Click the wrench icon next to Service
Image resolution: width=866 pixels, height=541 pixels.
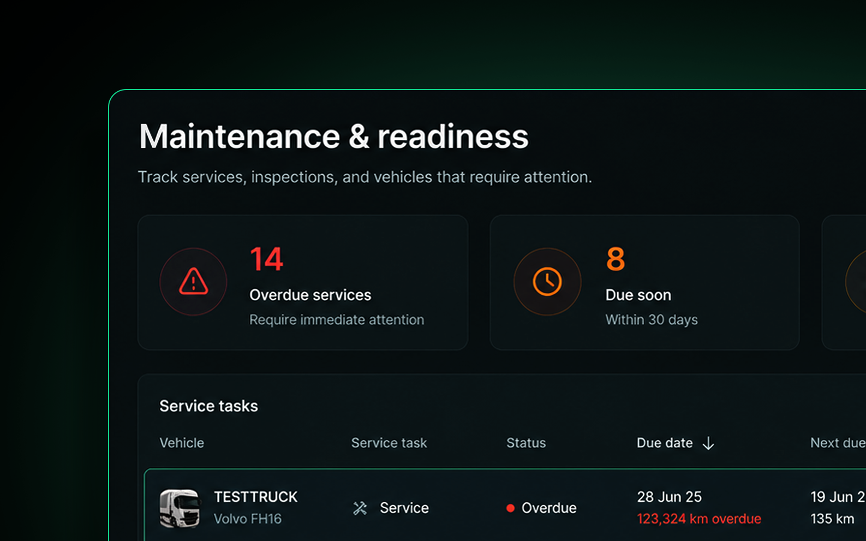click(x=360, y=508)
